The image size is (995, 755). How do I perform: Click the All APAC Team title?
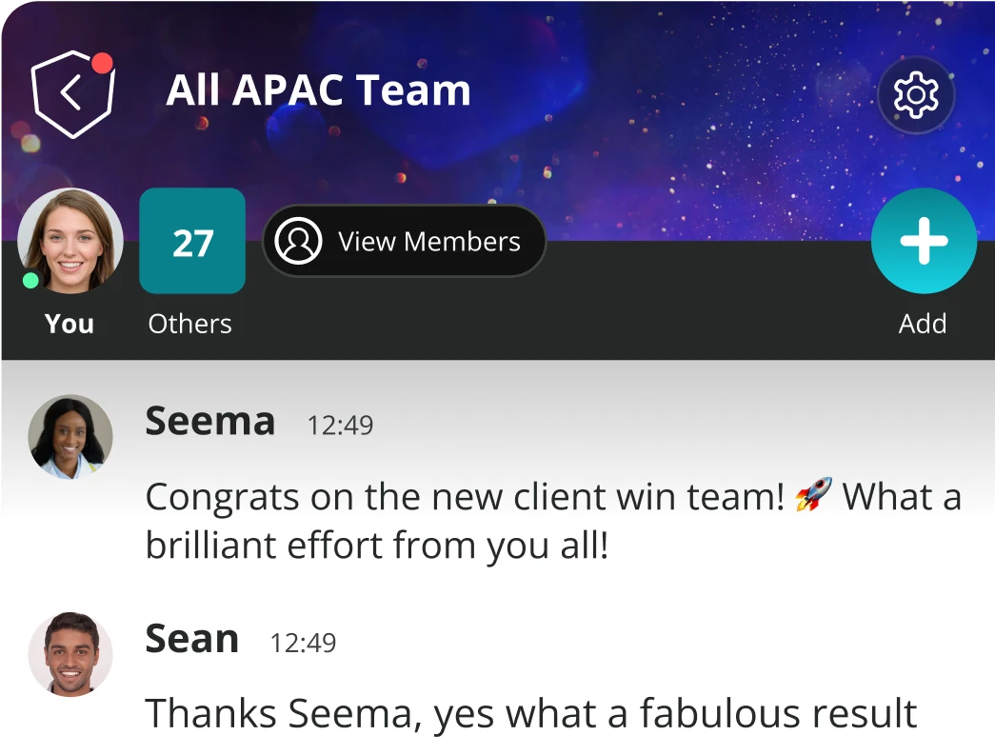click(318, 90)
